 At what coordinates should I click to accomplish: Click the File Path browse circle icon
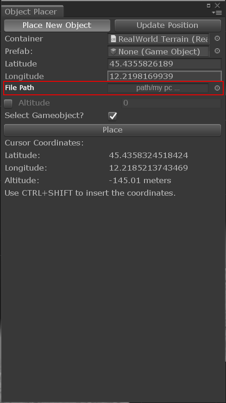point(217,88)
